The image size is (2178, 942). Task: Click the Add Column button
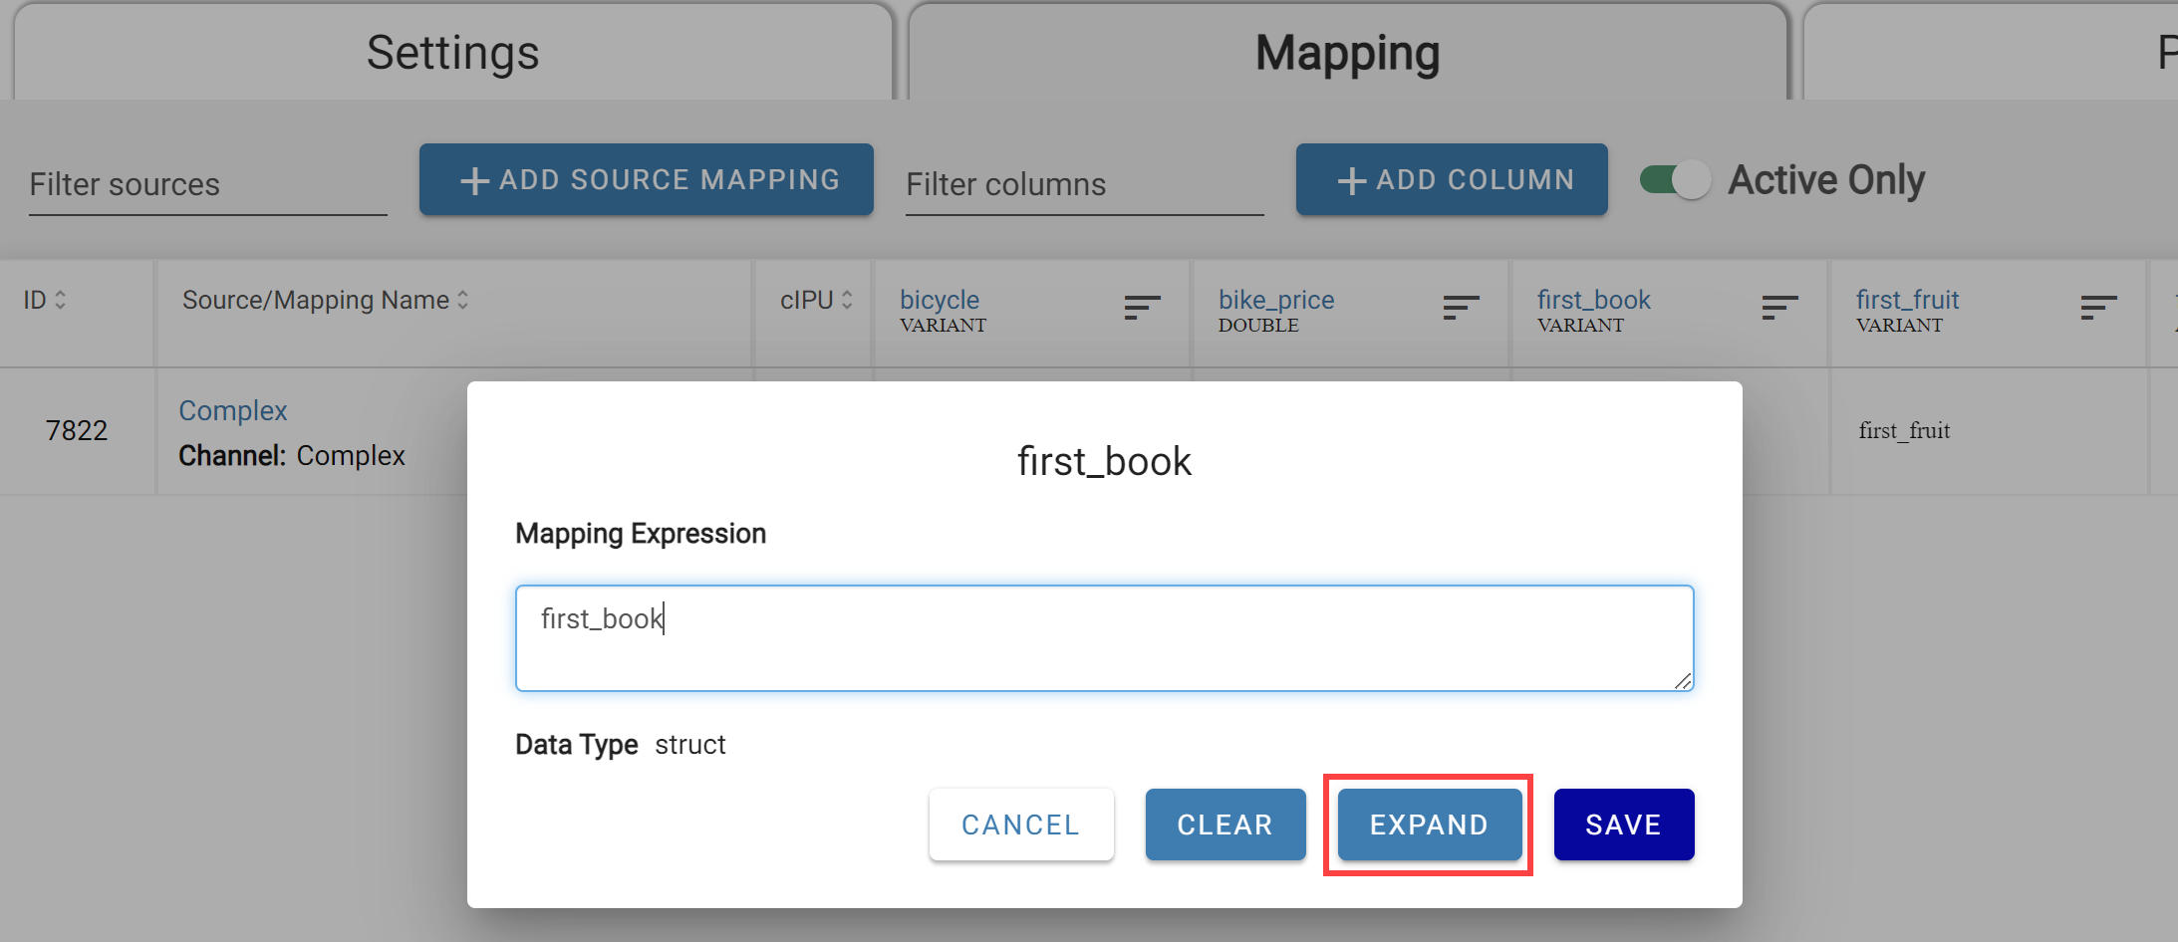pos(1452,180)
